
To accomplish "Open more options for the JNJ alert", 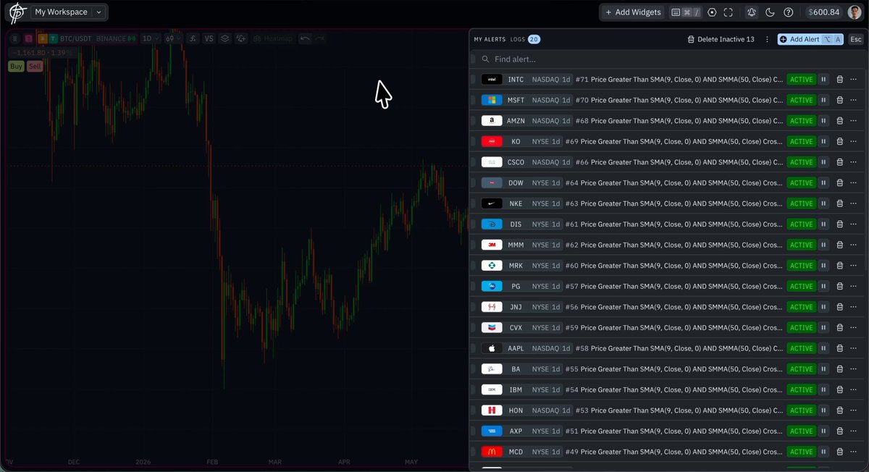I will (x=854, y=307).
